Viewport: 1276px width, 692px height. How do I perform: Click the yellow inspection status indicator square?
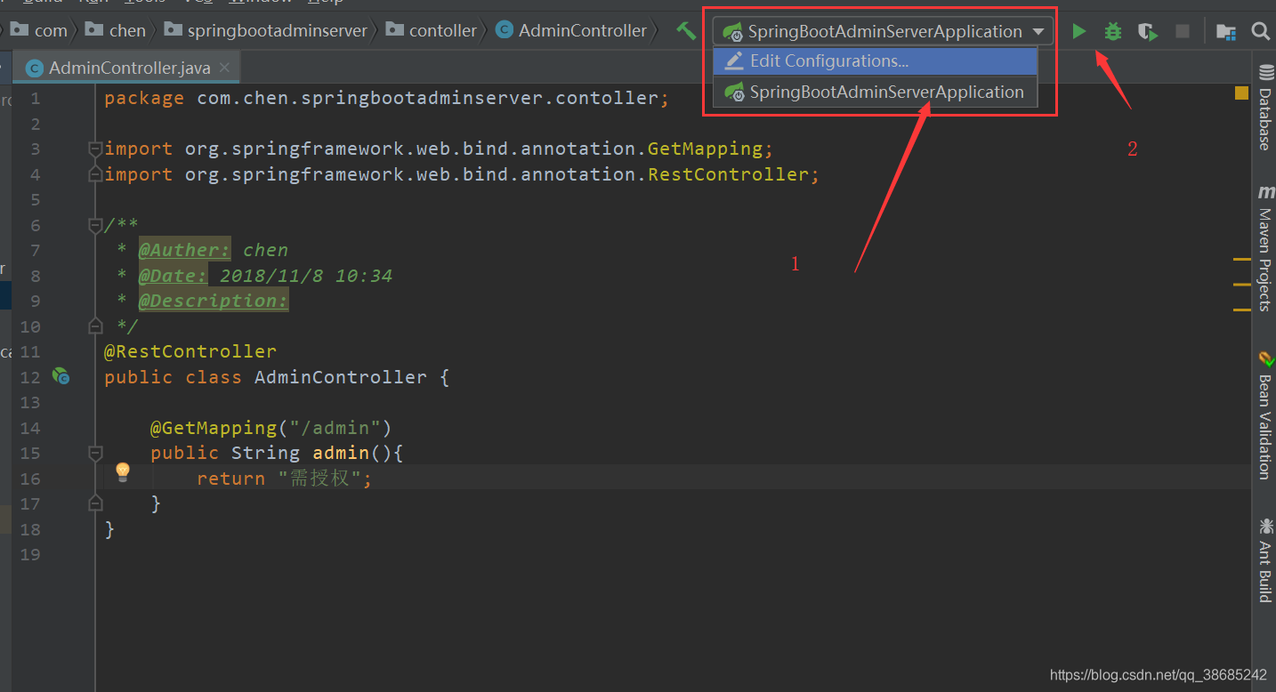(1242, 93)
